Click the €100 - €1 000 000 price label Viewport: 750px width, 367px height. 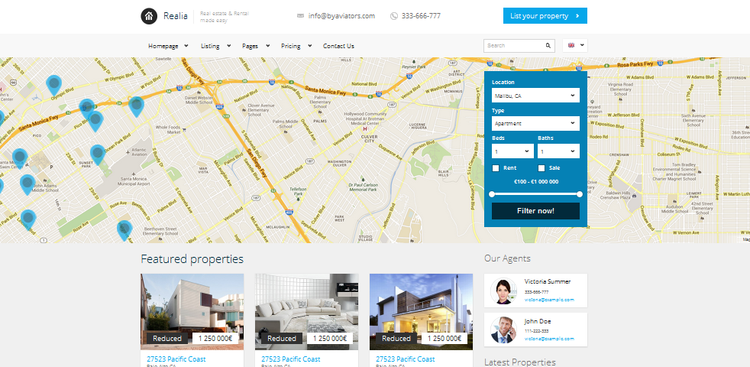tap(535, 182)
